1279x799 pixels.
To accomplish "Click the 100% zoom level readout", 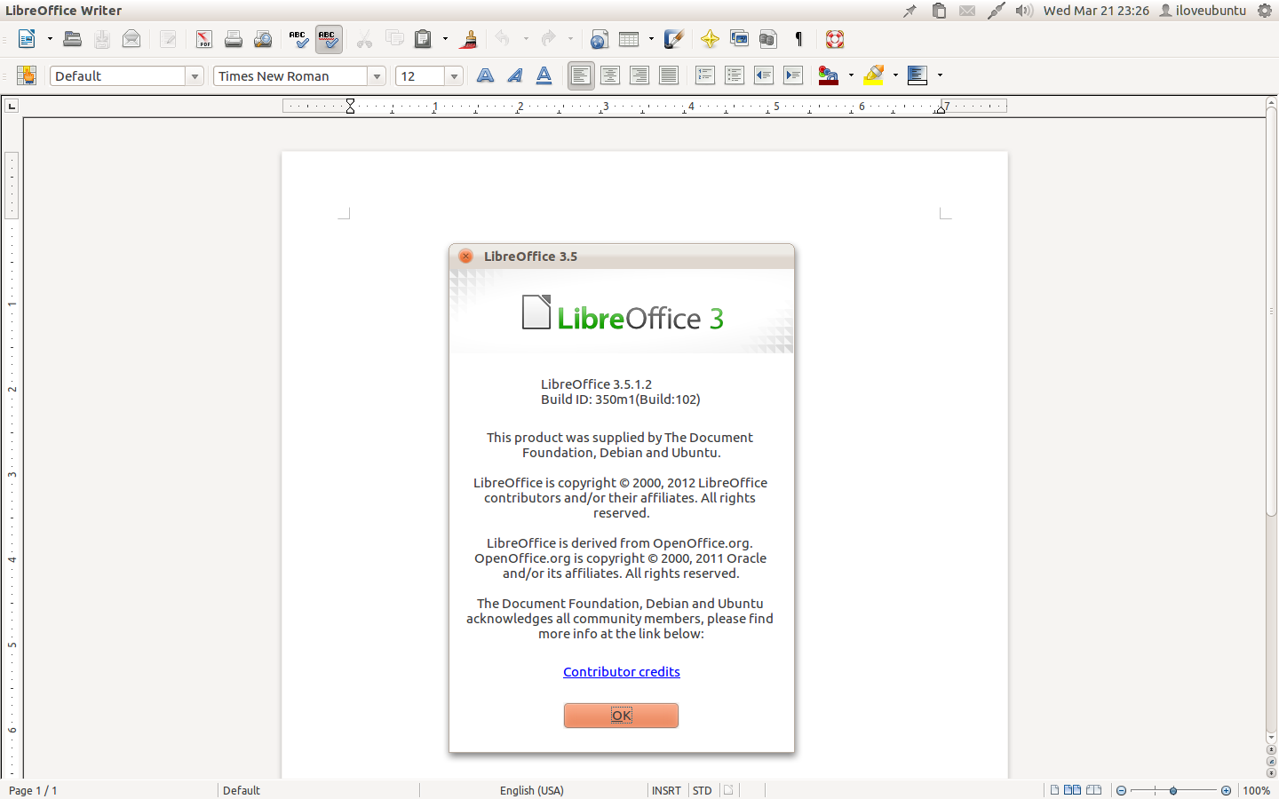I will (x=1256, y=790).
